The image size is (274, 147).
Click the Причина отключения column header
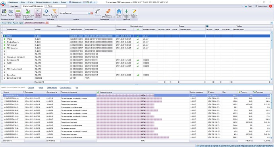point(78,92)
